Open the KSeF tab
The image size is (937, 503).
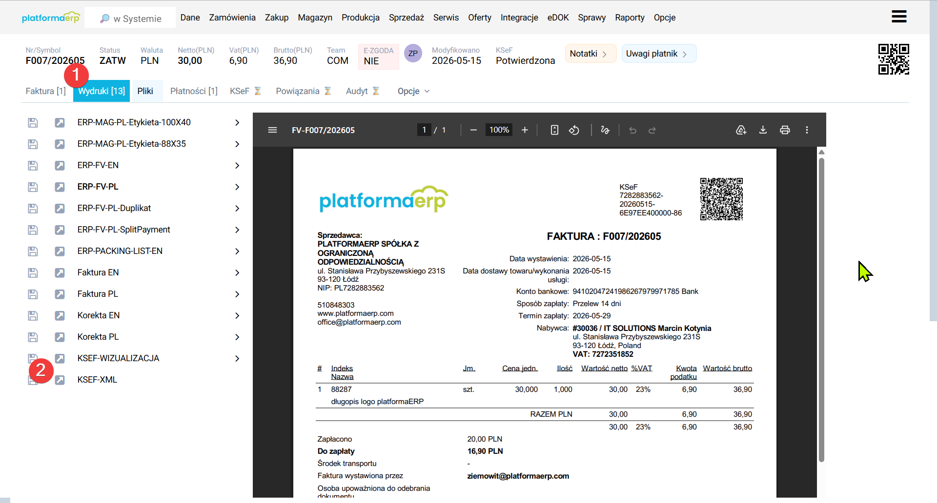coord(245,91)
